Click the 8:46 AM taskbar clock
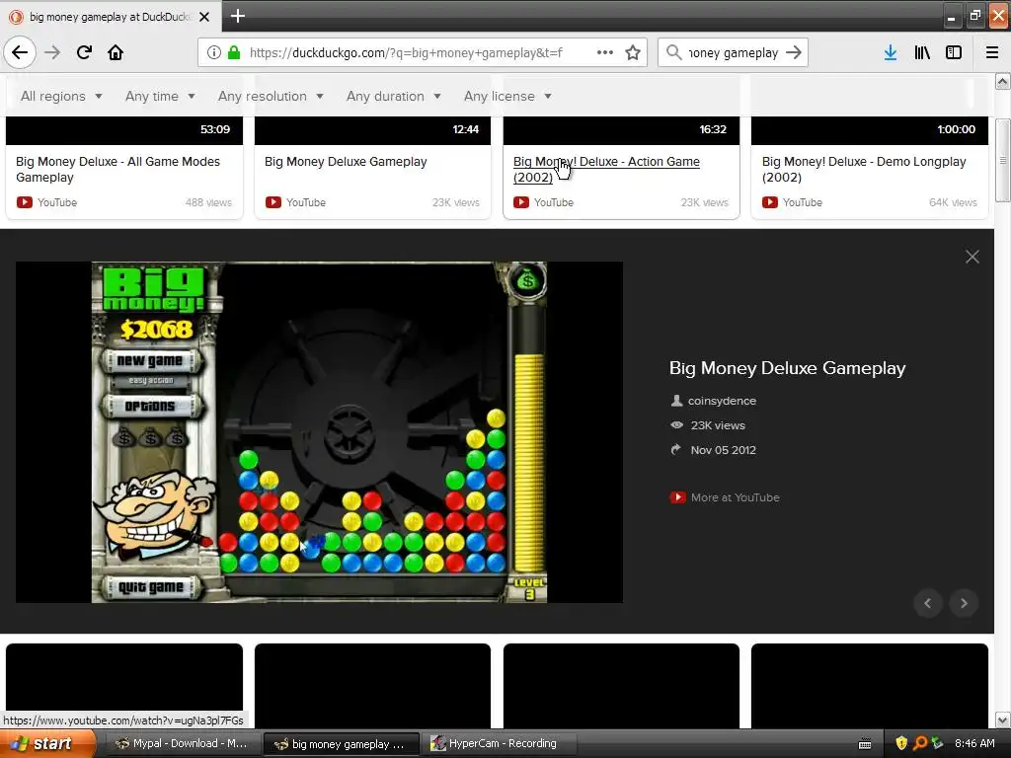Viewport: 1011px width, 758px height. (974, 743)
